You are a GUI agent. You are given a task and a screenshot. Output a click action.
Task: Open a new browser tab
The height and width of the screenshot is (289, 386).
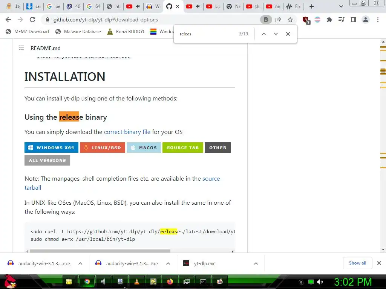pos(312,6)
